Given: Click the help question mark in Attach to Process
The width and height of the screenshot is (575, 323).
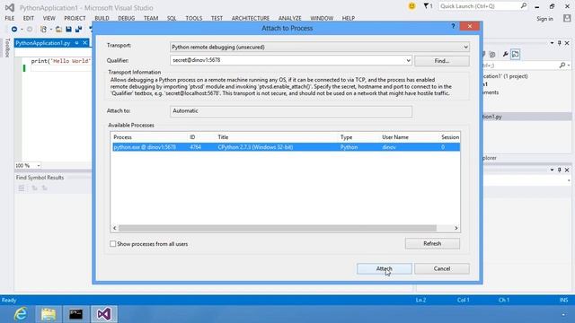Looking at the screenshot, I should click(453, 26).
